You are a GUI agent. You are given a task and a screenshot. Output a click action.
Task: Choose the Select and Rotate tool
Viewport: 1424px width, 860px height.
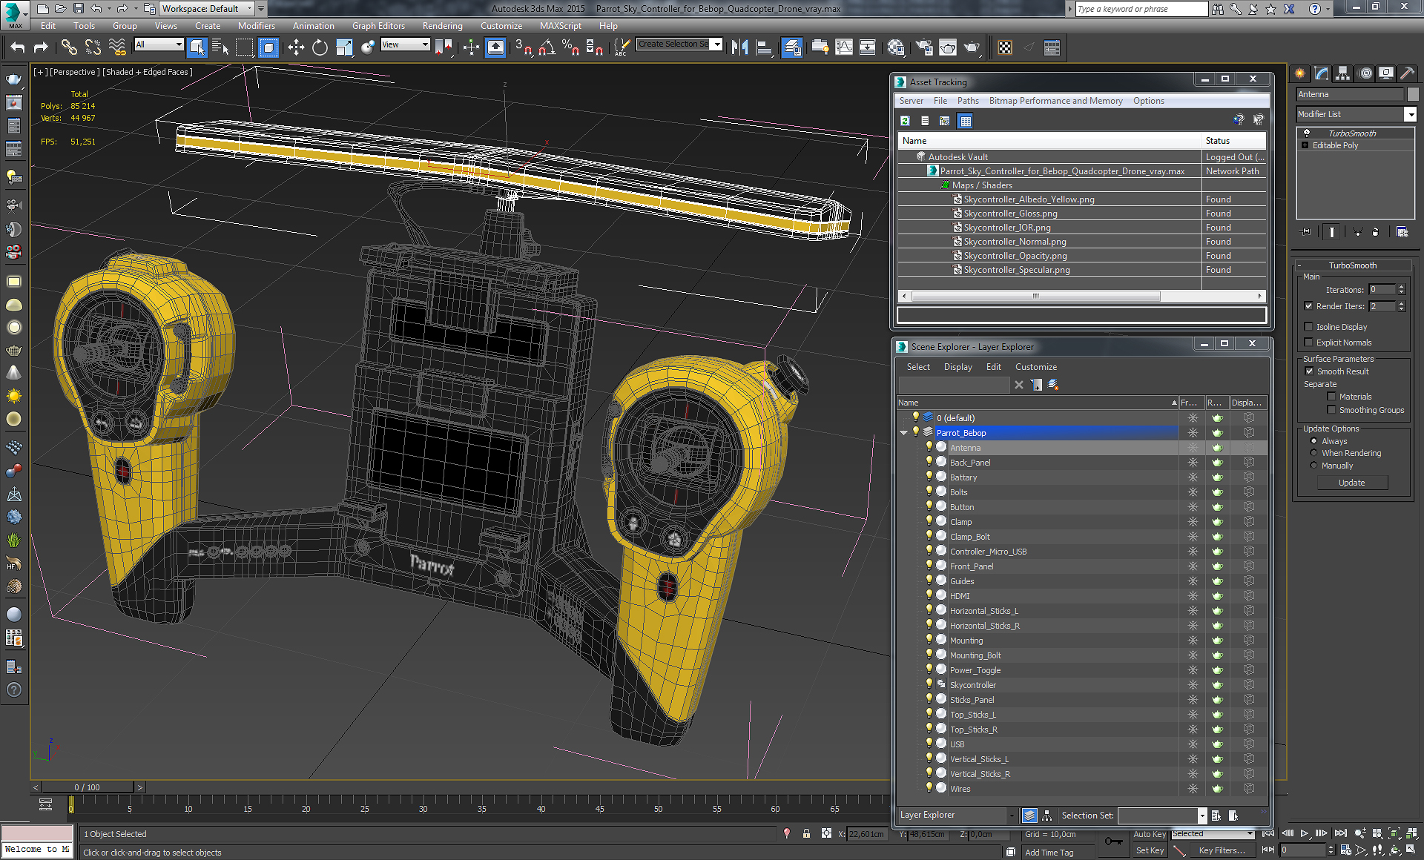[320, 47]
